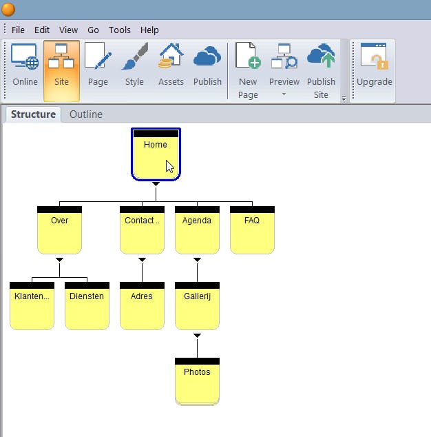Select the Agenda page node

click(x=197, y=230)
